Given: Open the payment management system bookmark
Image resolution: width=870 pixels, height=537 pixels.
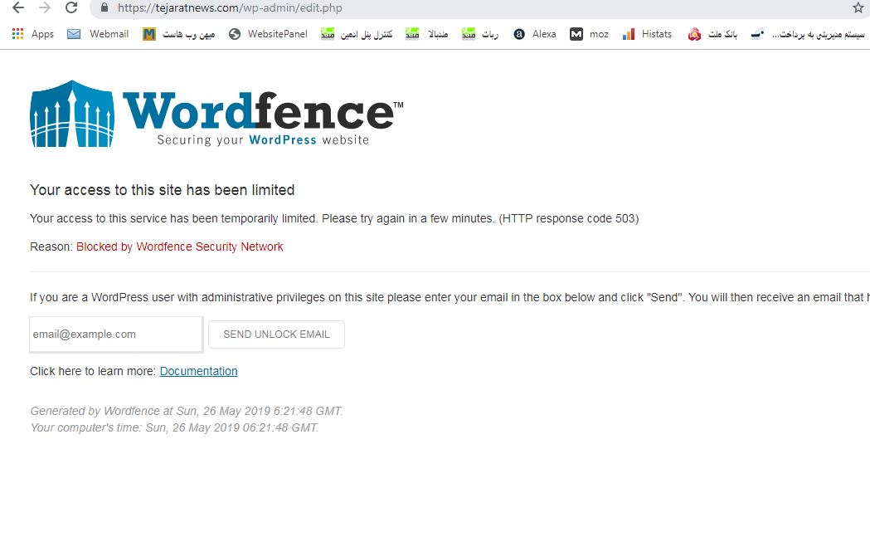Looking at the screenshot, I should coord(808,34).
